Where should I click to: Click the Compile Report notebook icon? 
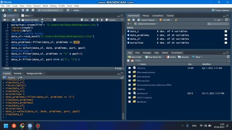click(x=54, y=20)
